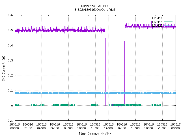The image size is (181, 136).
Task: Click the chart title "Currents for MEX"
Action: click(95, 6)
